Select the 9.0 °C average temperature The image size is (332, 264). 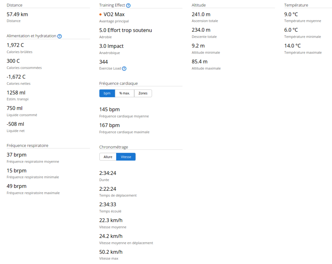291,14
